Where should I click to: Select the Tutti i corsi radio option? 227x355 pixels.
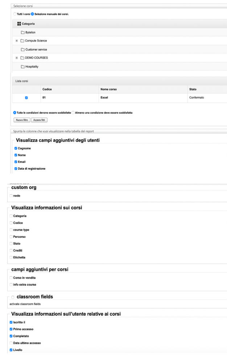click(15, 14)
